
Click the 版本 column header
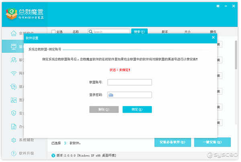tap(165, 32)
